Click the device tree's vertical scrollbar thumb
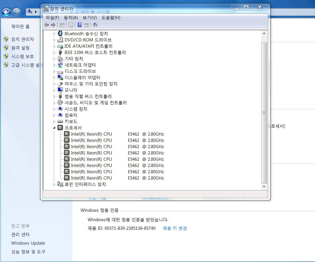Viewport: 315px width, 262px height. [x=264, y=113]
